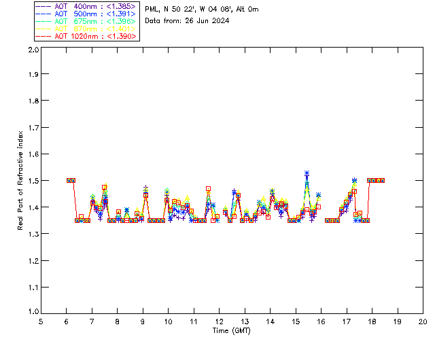Screen dimensions: 435x348
Task: Click the x-axis label 14
Action: [271, 321]
